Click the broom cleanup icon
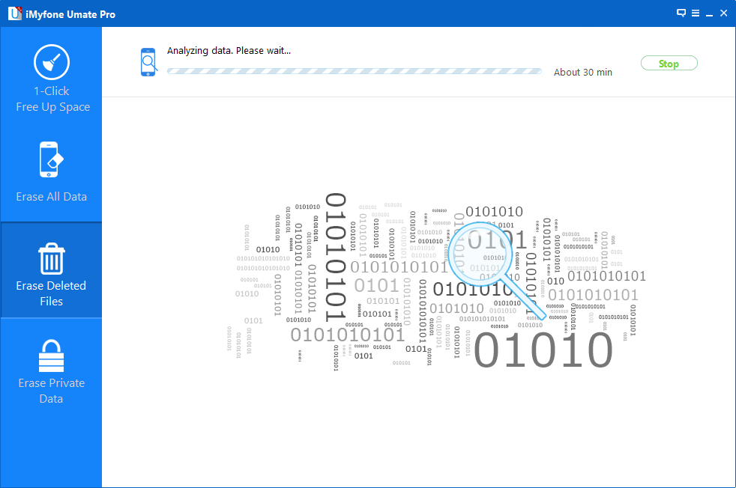This screenshot has width=736, height=488. click(x=52, y=62)
